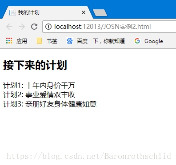Reload the page with the refresh icon
Screen dimensions: 176x165
pos(34,27)
